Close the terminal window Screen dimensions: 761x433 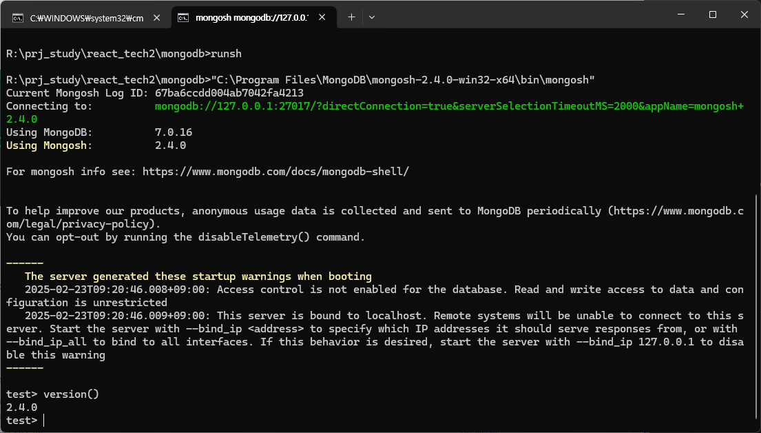coord(744,14)
